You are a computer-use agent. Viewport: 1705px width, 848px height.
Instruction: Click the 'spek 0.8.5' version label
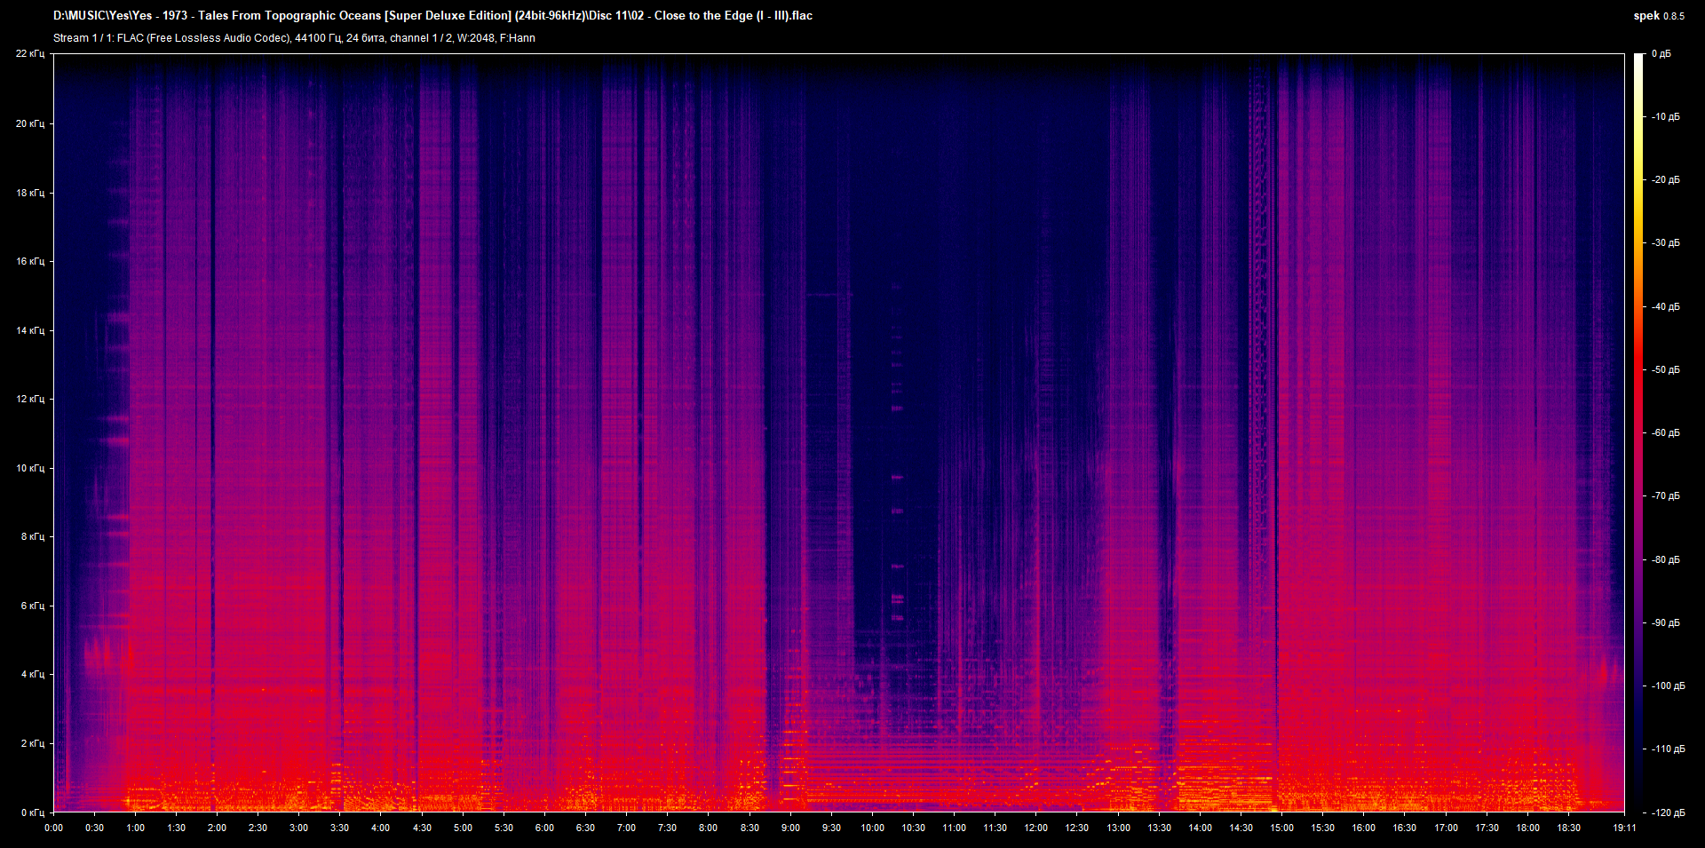pyautogui.click(x=1659, y=16)
